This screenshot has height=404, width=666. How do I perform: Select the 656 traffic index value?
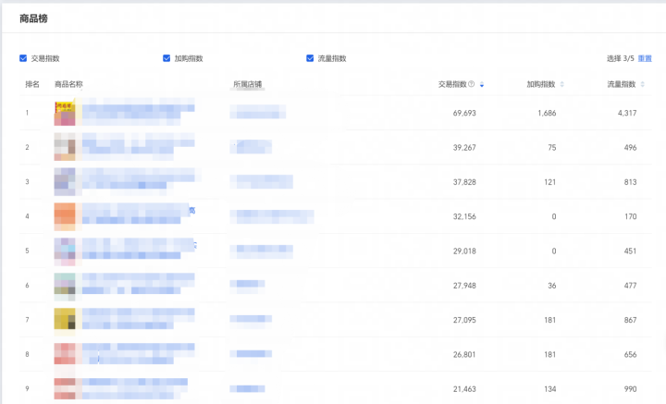630,354
